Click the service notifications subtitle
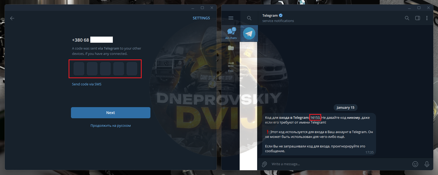 point(278,21)
